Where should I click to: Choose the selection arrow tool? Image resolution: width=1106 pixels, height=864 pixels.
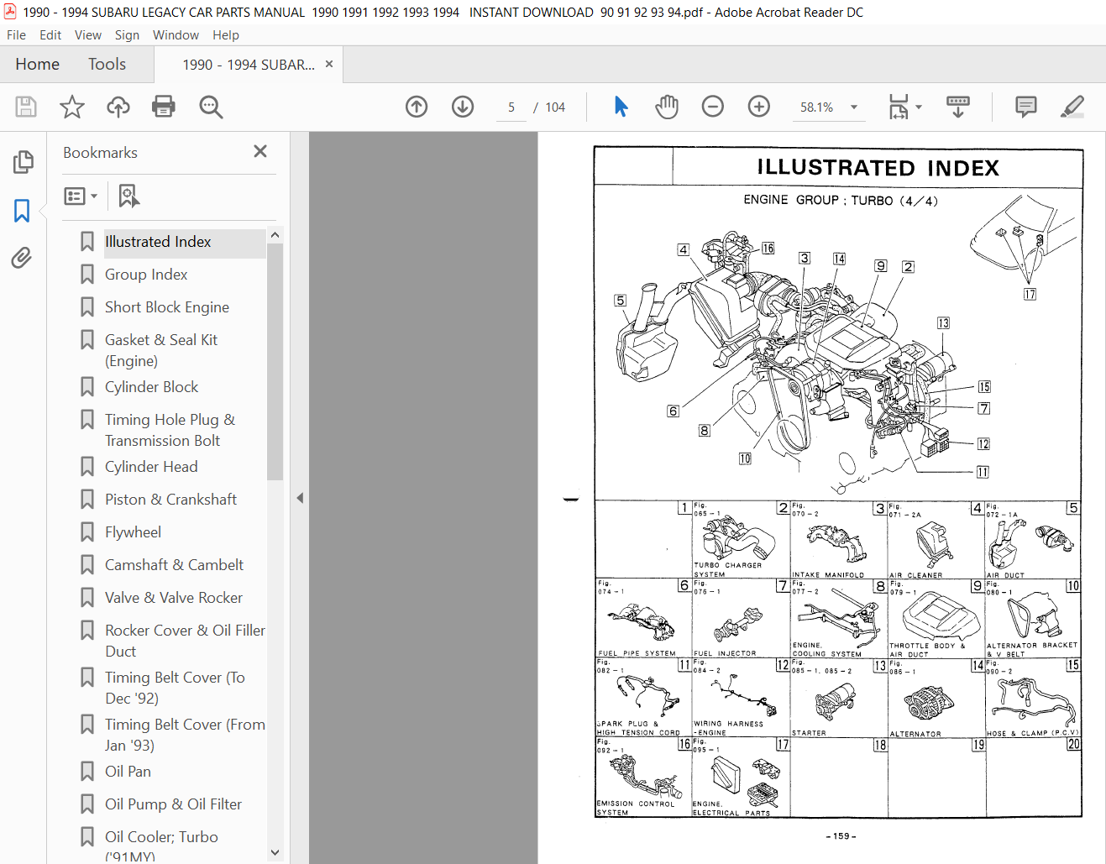(621, 107)
